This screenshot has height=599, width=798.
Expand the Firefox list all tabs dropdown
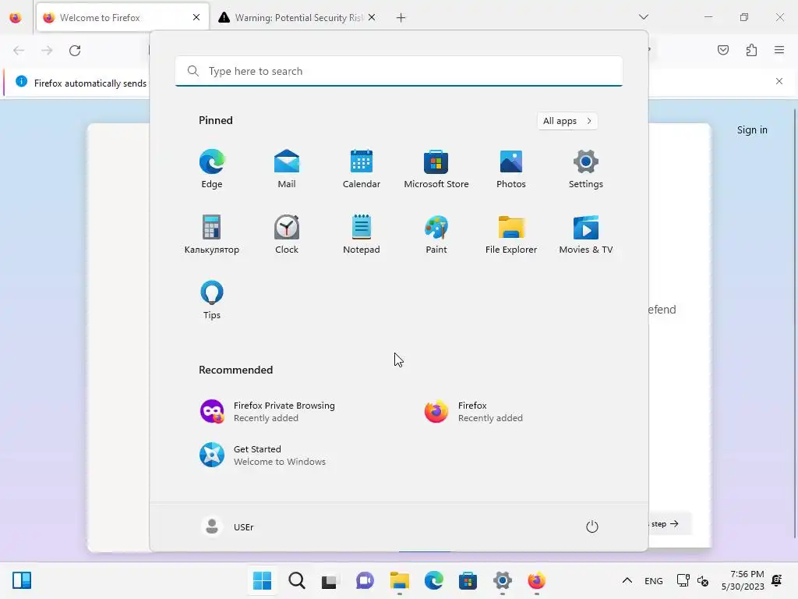(x=644, y=17)
